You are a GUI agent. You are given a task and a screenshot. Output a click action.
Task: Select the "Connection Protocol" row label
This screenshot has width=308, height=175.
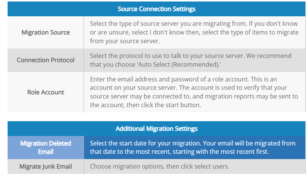(46, 60)
